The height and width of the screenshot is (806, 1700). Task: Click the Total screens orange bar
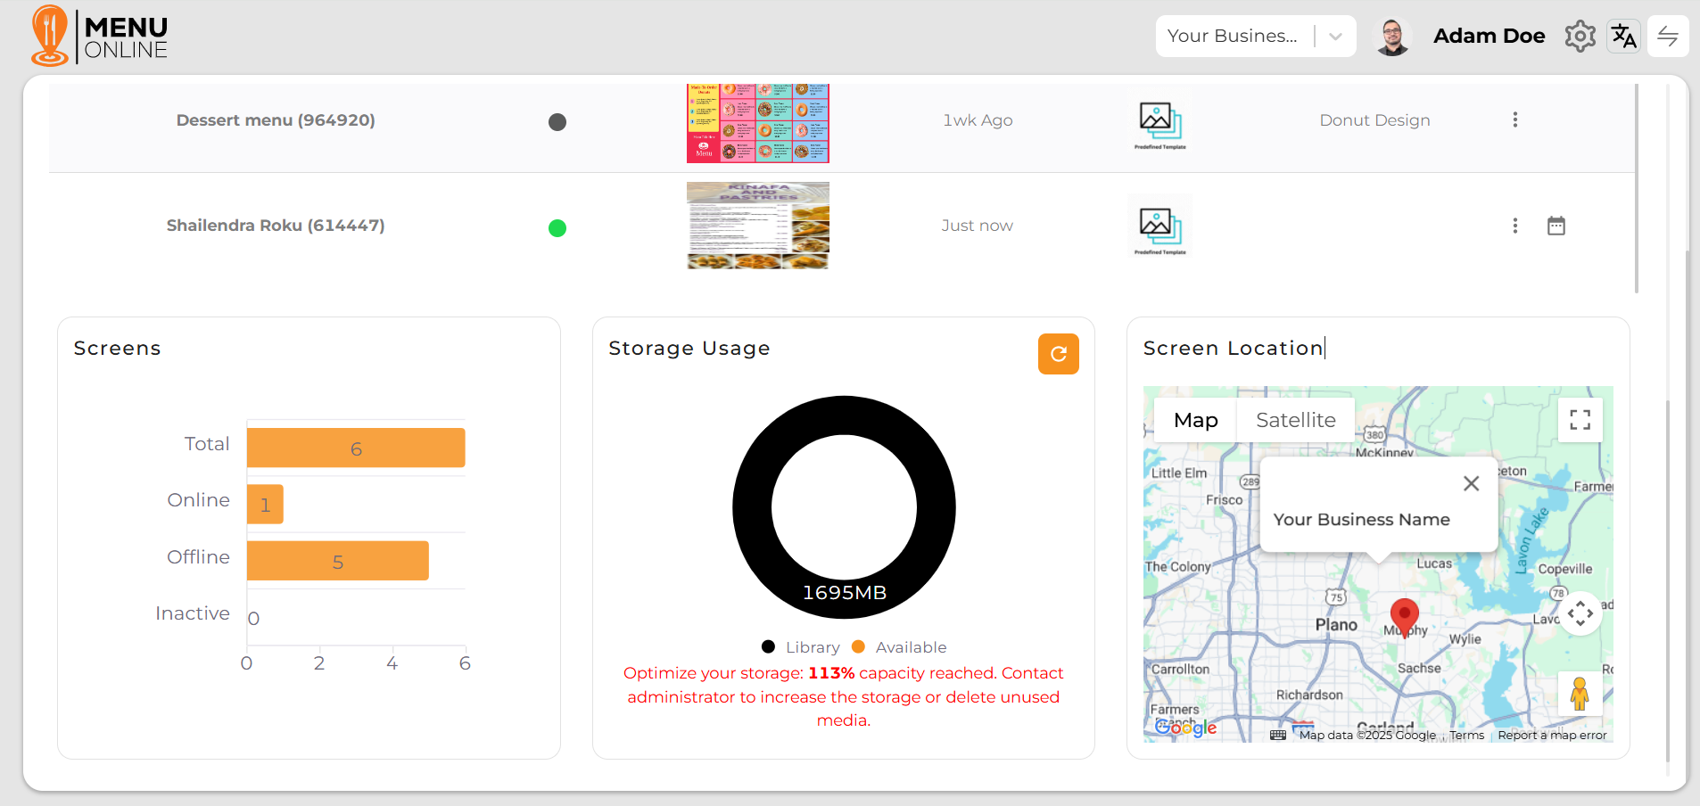point(356,448)
